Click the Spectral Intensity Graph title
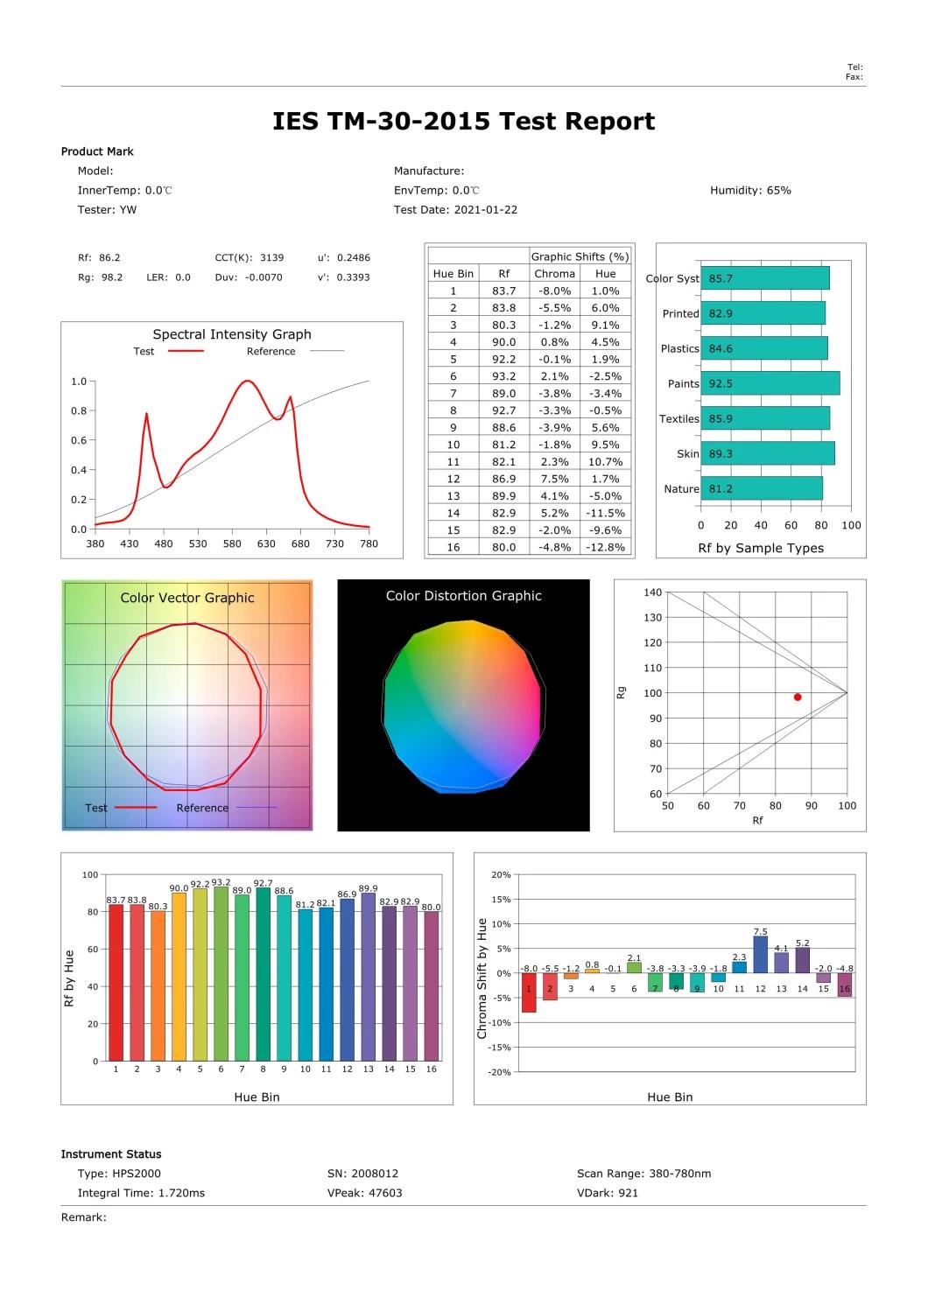This screenshot has width=928, height=1311. click(232, 334)
